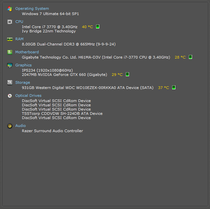Image resolution: width=210 pixels, height=209 pixels.
Task: Click the RAM memory stick icon
Action: (x=10, y=39)
